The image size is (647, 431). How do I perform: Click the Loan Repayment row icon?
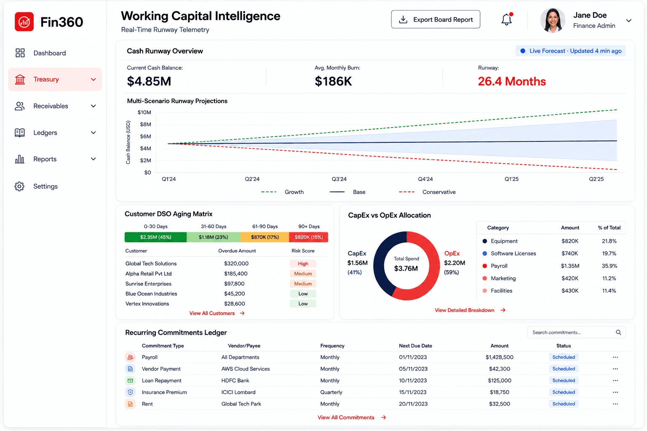[x=130, y=380]
